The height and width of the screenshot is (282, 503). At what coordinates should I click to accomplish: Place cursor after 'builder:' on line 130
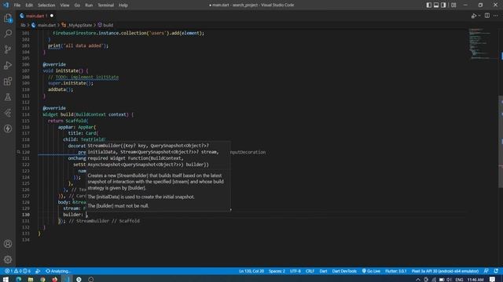coord(86,215)
